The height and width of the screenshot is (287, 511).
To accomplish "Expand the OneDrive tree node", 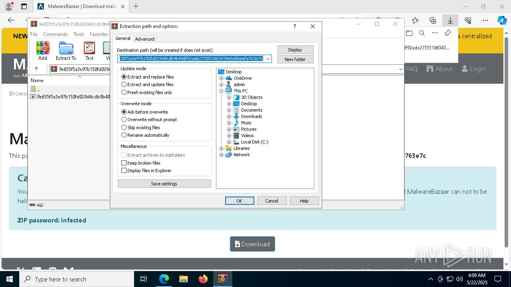I will click(x=221, y=78).
